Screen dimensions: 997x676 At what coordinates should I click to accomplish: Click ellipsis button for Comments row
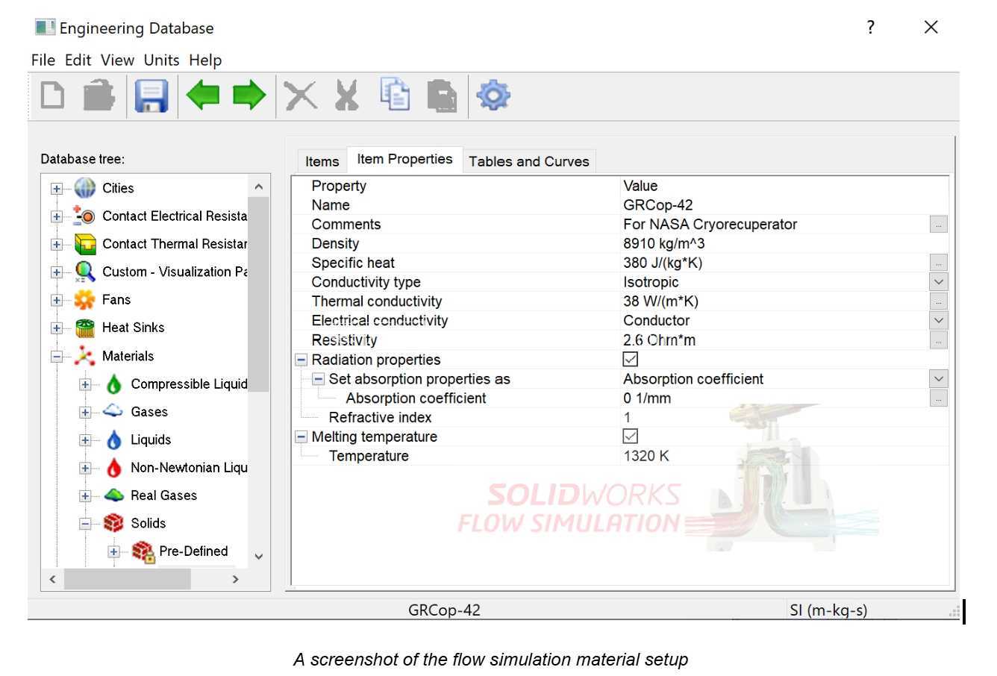click(x=939, y=225)
